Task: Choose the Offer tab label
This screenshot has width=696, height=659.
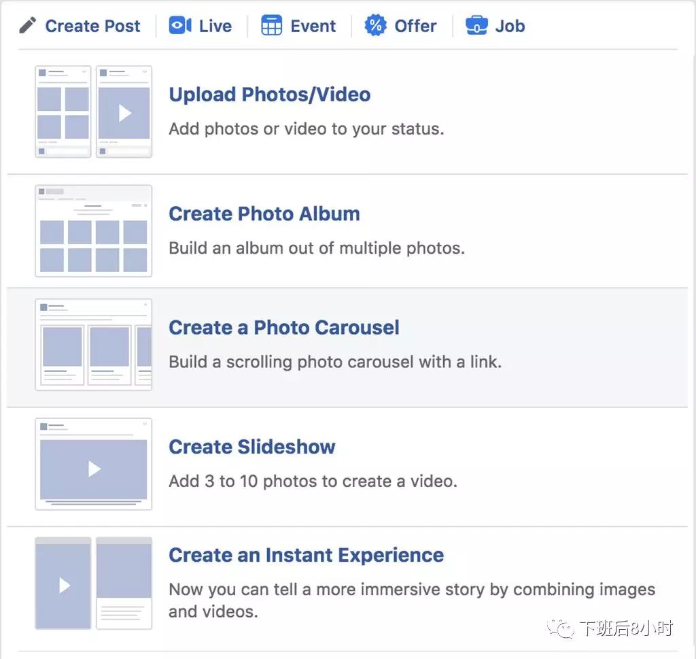Action: pos(415,26)
